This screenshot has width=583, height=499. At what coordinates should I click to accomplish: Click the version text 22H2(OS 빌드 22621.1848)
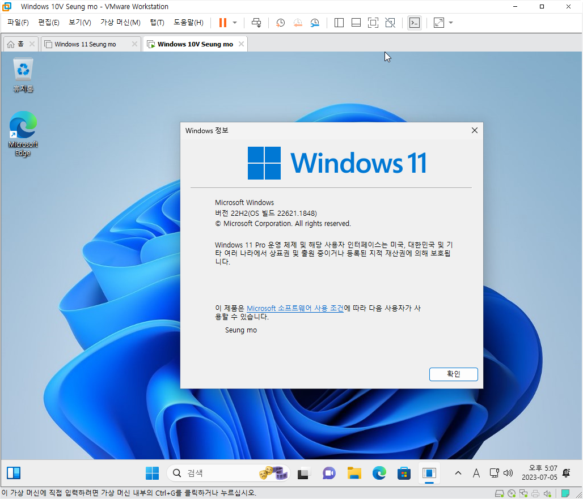pos(266,213)
